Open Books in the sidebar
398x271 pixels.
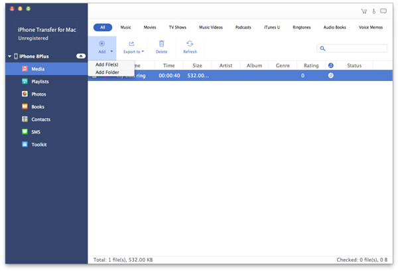point(46,107)
